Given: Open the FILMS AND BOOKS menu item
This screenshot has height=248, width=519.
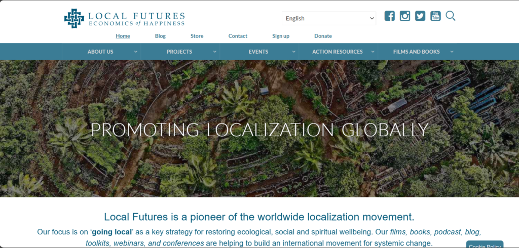Looking at the screenshot, I should 417,52.
